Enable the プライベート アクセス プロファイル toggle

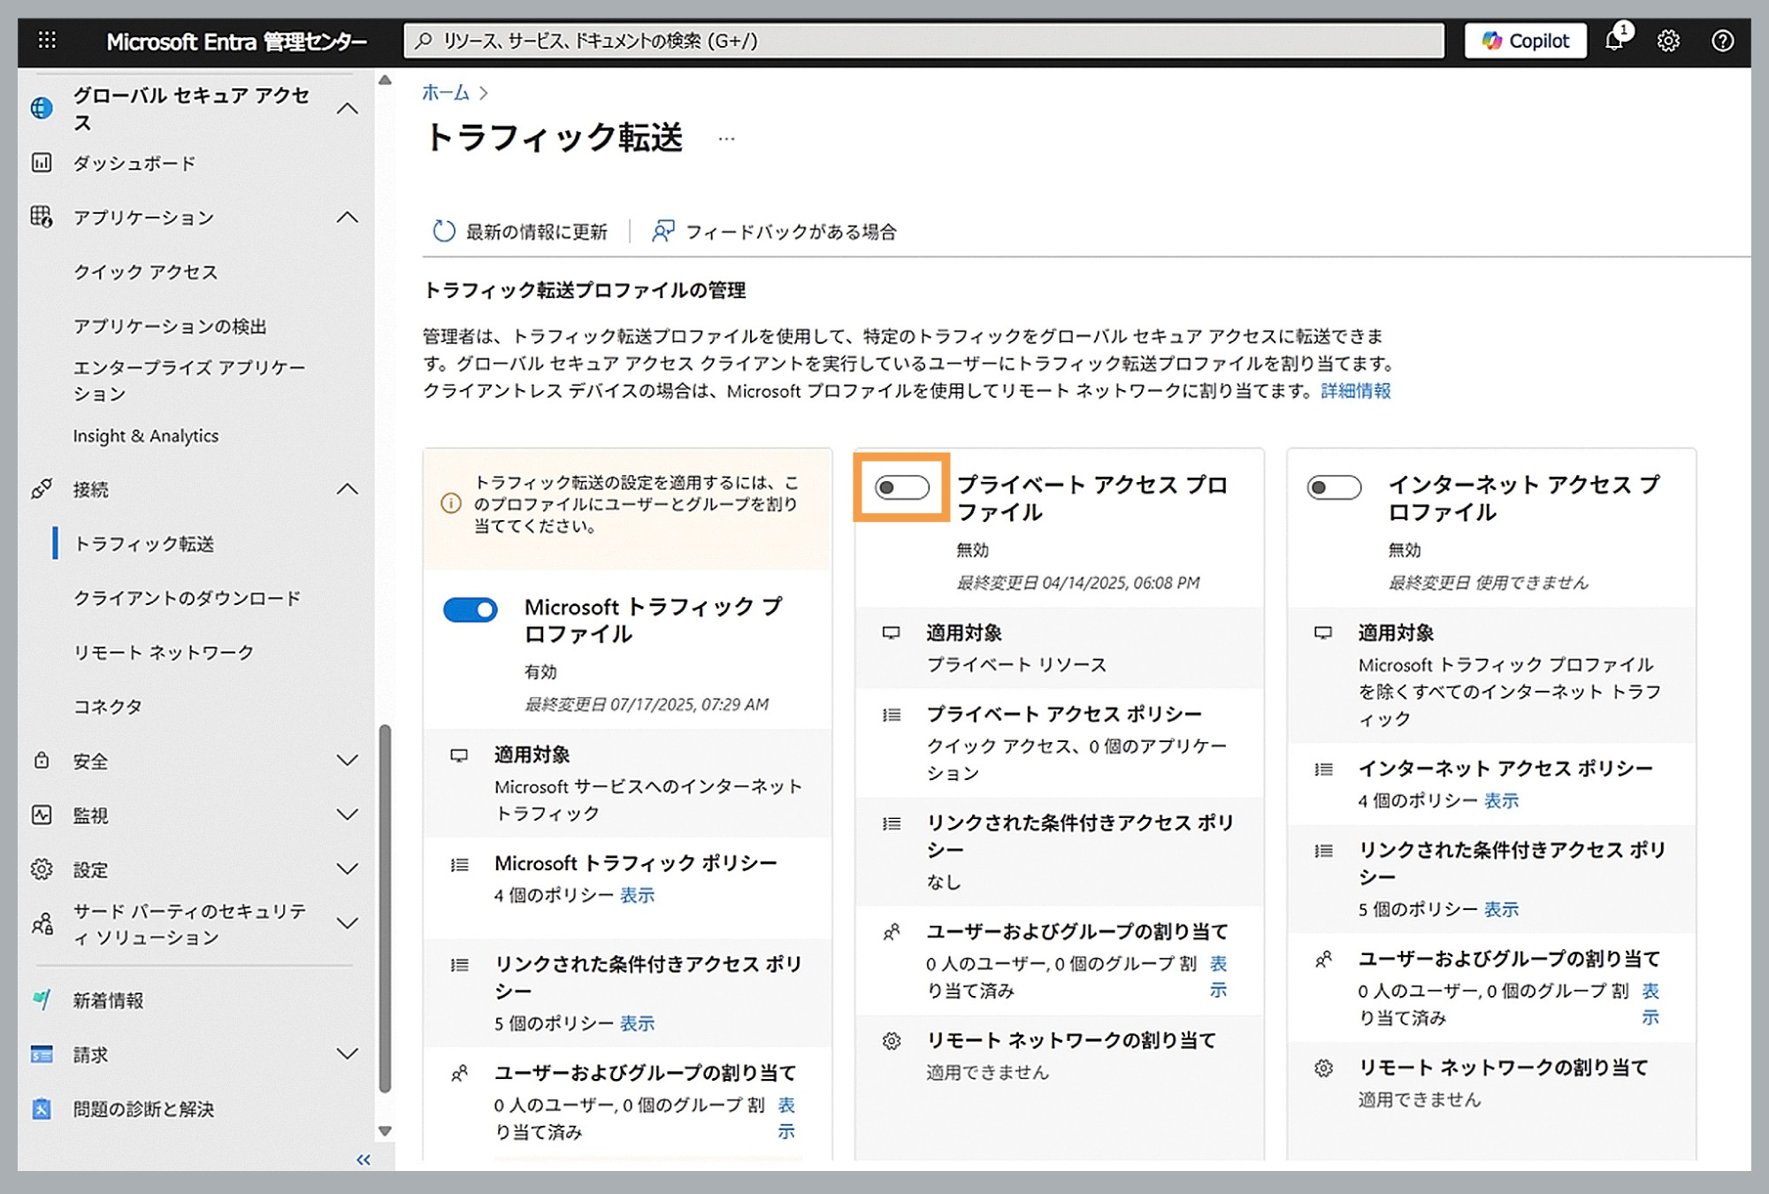coord(900,487)
